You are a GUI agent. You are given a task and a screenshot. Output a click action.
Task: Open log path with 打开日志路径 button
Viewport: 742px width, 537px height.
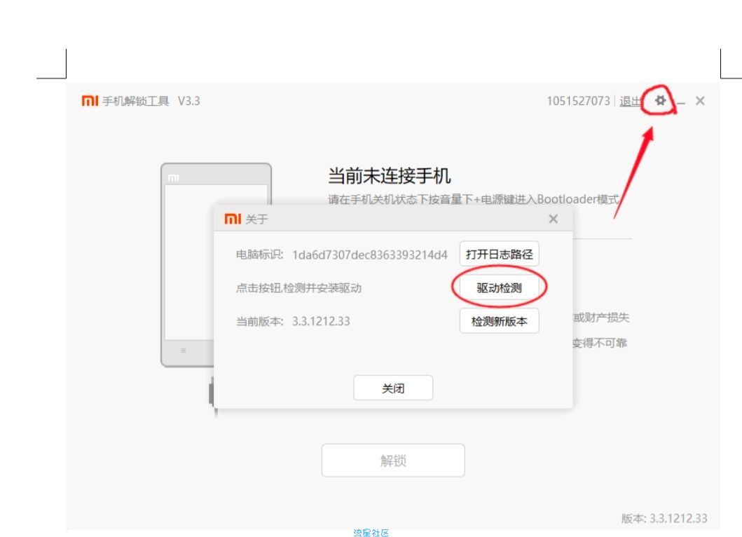[x=500, y=254]
